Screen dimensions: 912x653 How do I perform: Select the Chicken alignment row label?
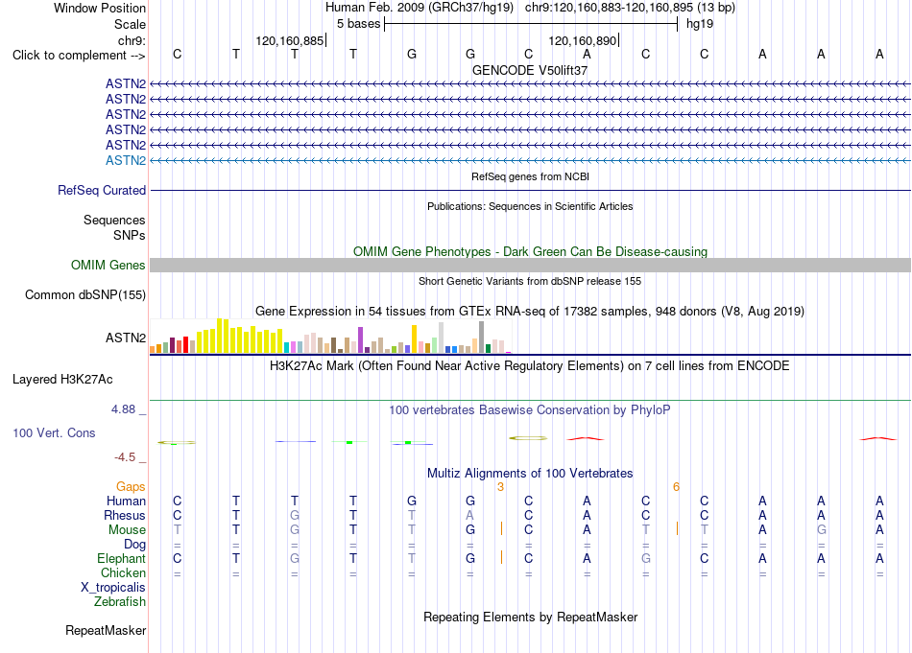123,572
